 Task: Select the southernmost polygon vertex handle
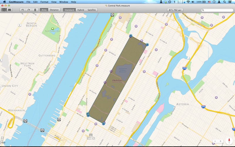tap(103, 123)
